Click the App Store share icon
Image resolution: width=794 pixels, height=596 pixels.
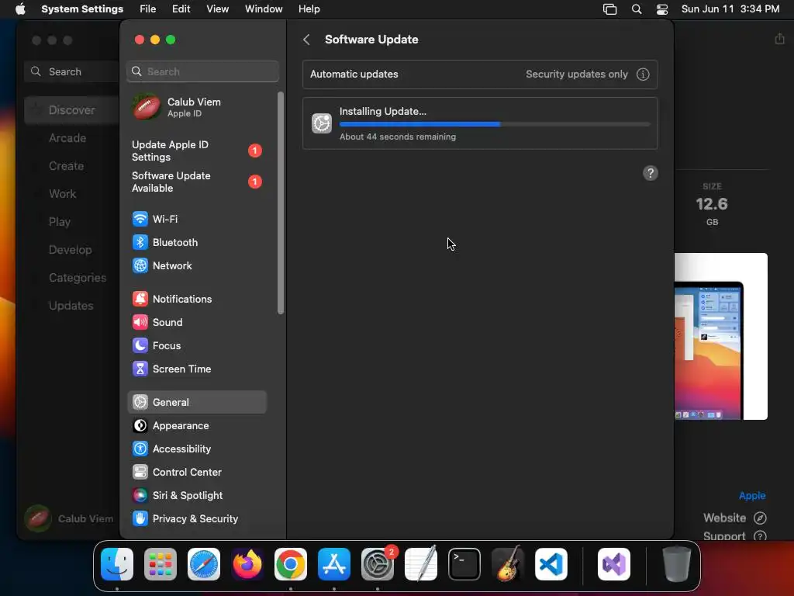(779, 39)
